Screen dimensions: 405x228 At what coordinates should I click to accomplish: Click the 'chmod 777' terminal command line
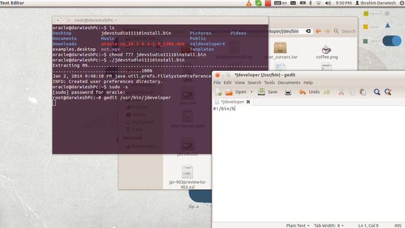click(x=129, y=55)
